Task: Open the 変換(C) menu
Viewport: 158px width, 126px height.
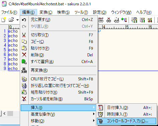Action: 46,12
